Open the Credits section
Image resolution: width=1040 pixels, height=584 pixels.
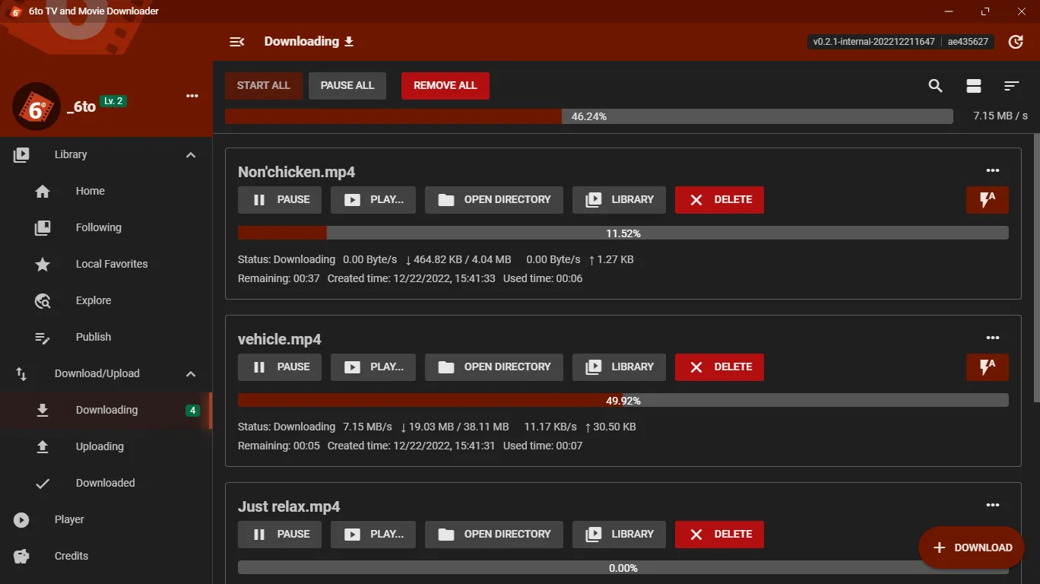[106, 556]
